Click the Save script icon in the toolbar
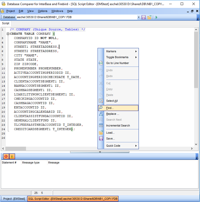 tap(143, 17)
